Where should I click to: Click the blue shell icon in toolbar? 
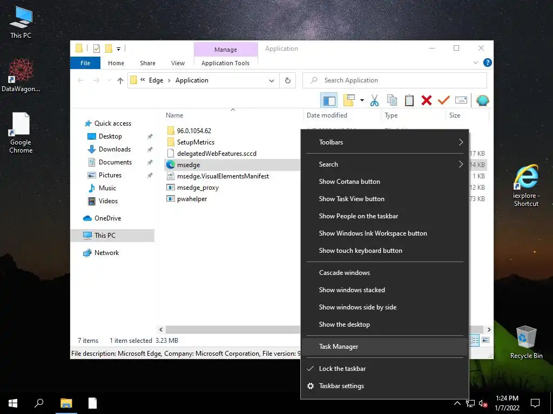(482, 100)
